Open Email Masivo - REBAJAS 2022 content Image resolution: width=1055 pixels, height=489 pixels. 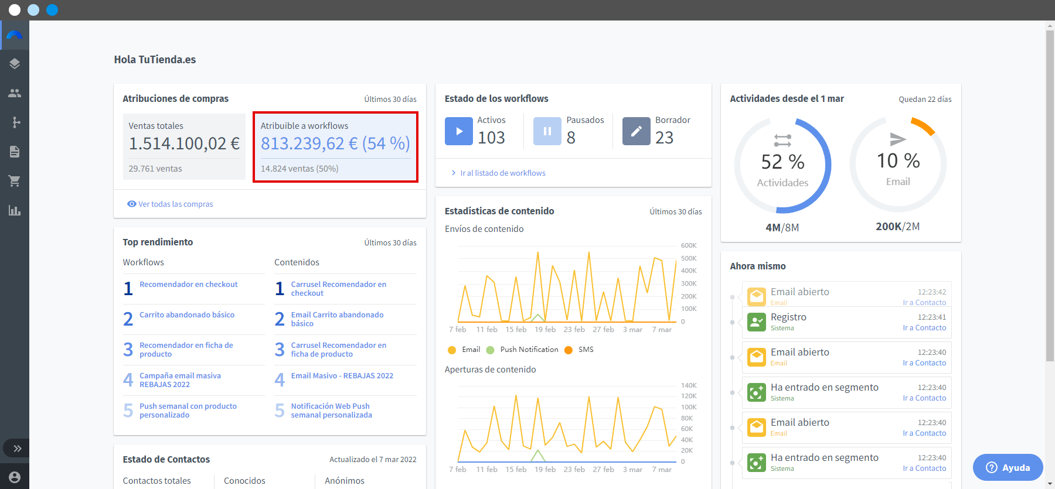(342, 375)
